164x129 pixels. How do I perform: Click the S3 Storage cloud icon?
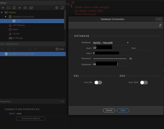10,38
